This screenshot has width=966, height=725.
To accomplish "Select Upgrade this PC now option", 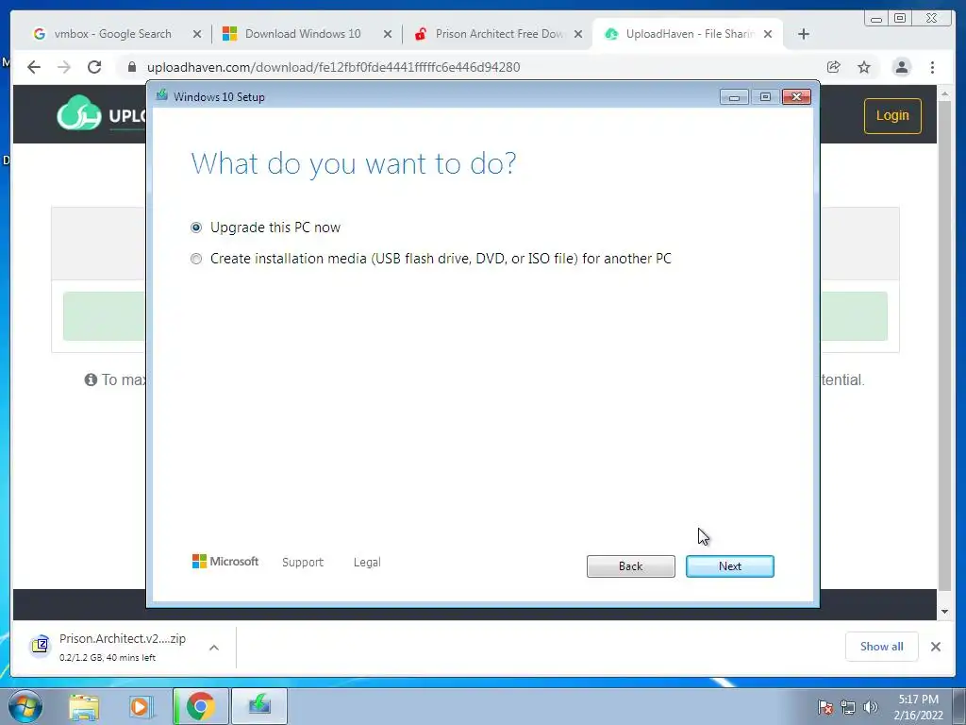I will point(196,228).
